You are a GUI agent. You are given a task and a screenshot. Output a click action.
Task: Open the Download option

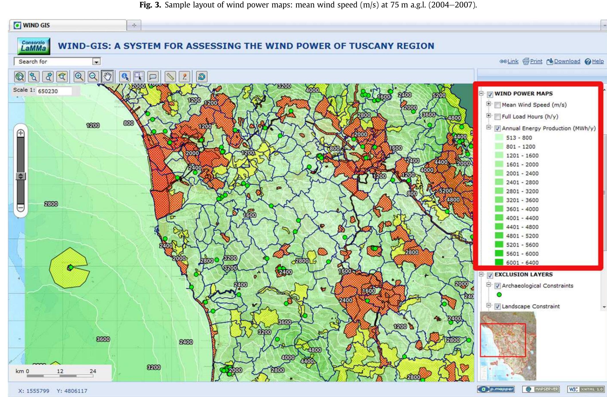pyautogui.click(x=567, y=61)
